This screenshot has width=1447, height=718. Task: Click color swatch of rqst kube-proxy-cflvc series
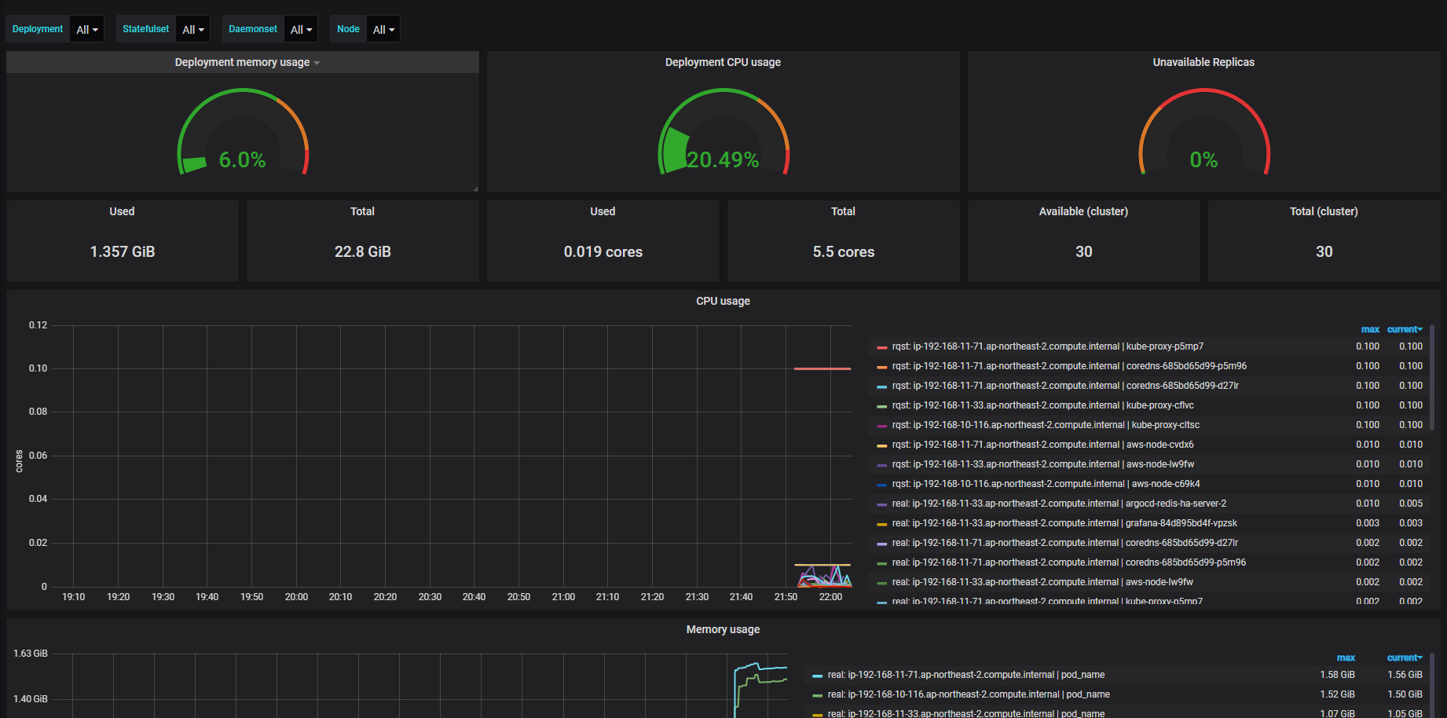point(881,406)
